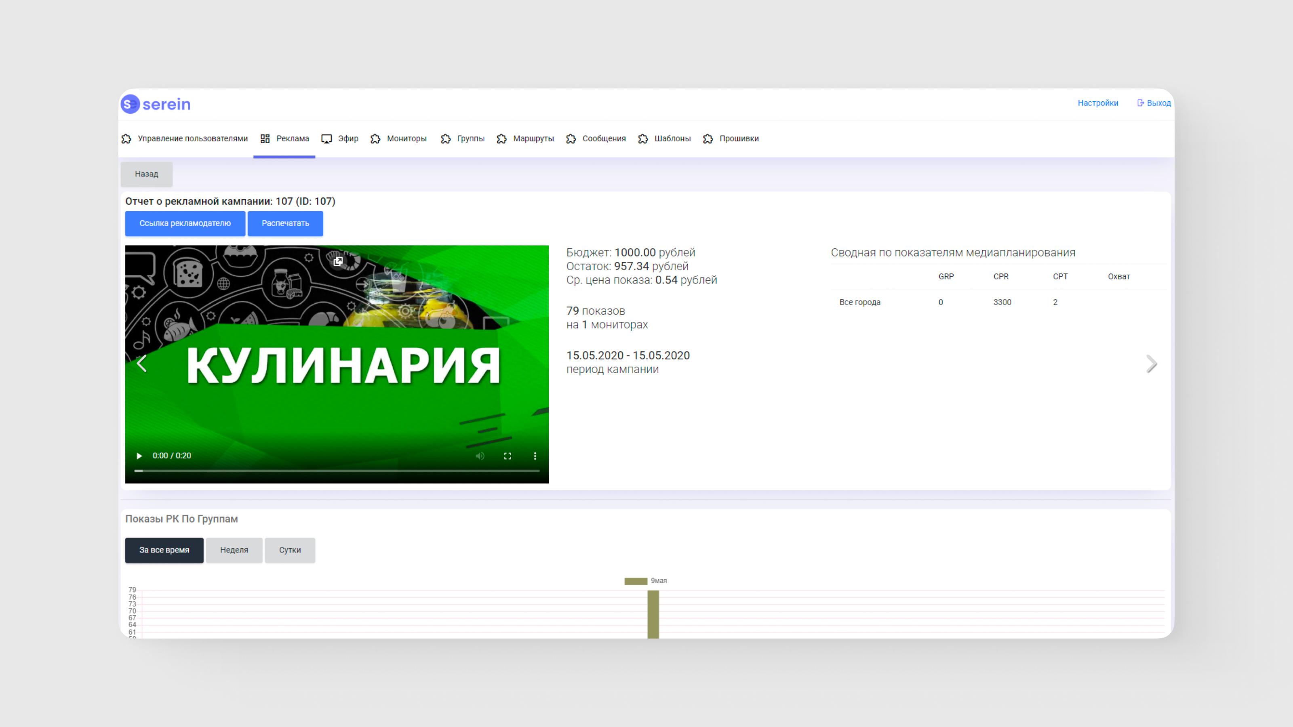The width and height of the screenshot is (1293, 727).
Task: Click the Распечатать button
Action: tap(285, 223)
